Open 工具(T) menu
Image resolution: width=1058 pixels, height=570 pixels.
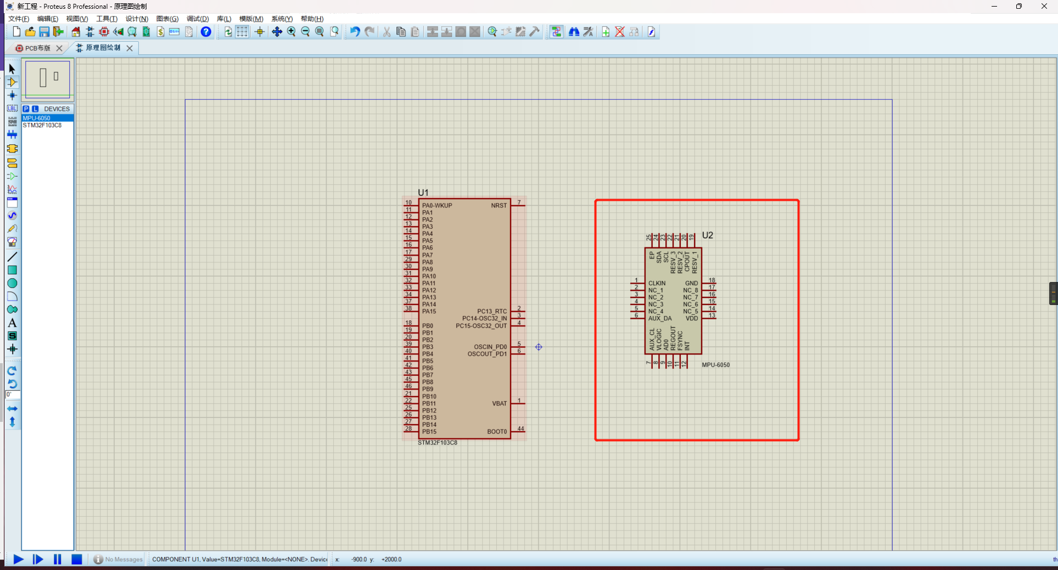[x=107, y=19]
